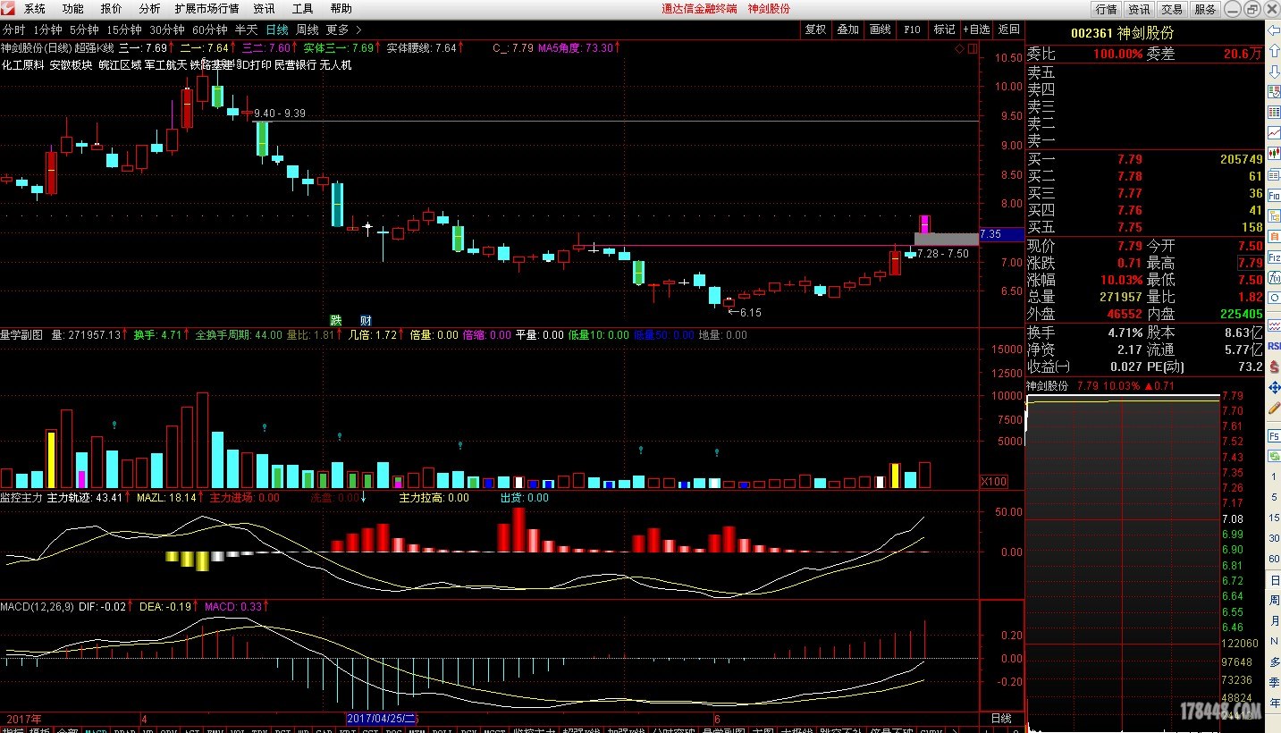Click the down arrow icon in right sidebar

(x=1273, y=70)
